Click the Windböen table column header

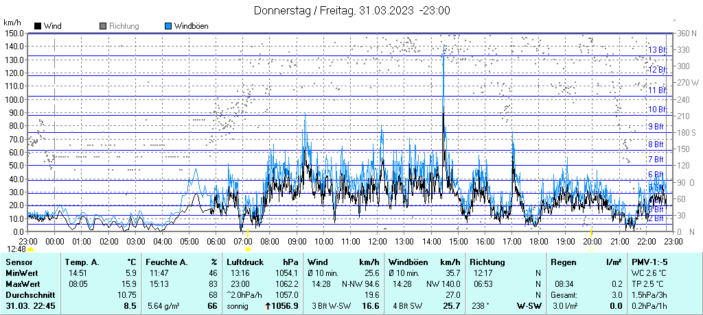pyautogui.click(x=408, y=262)
